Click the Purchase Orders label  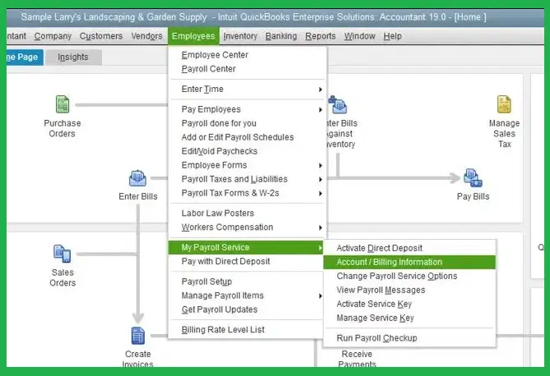[x=62, y=129]
